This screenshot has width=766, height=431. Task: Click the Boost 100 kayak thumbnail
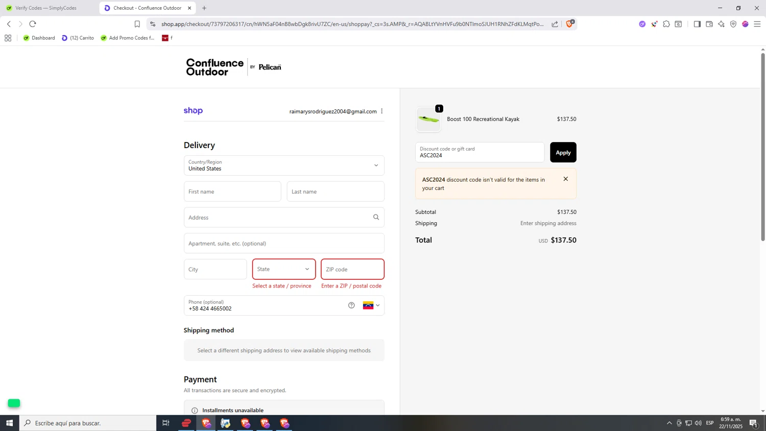coord(428,119)
